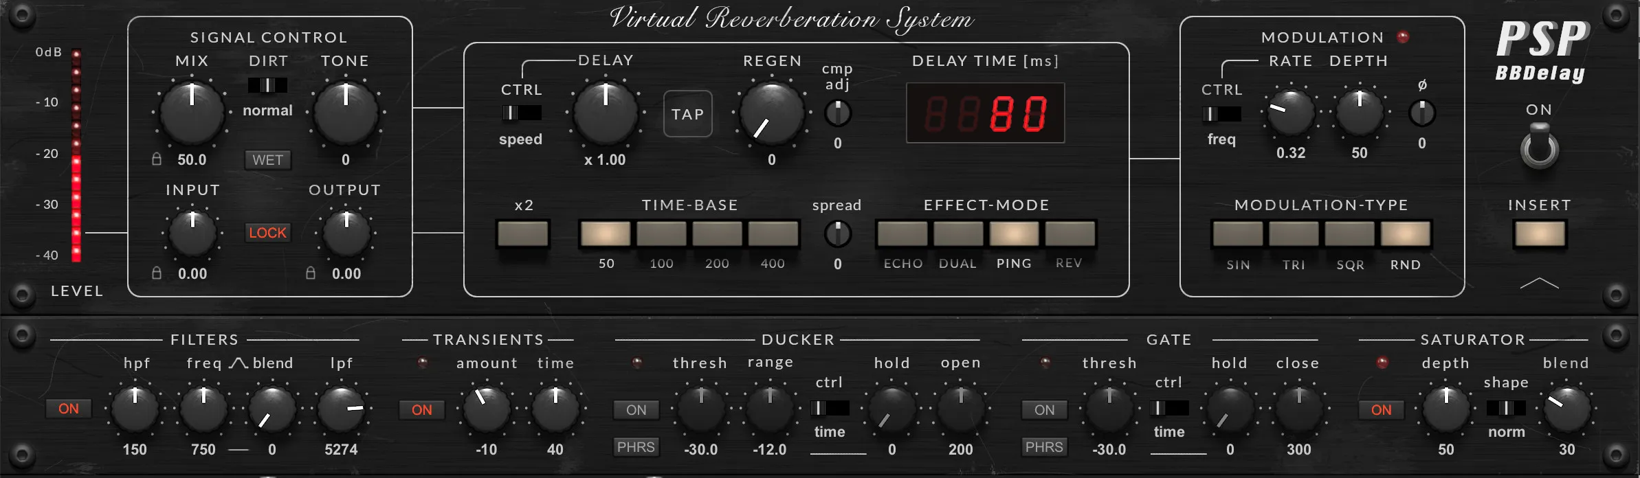
Task: Flip the main ON power switch
Action: 1540,146
